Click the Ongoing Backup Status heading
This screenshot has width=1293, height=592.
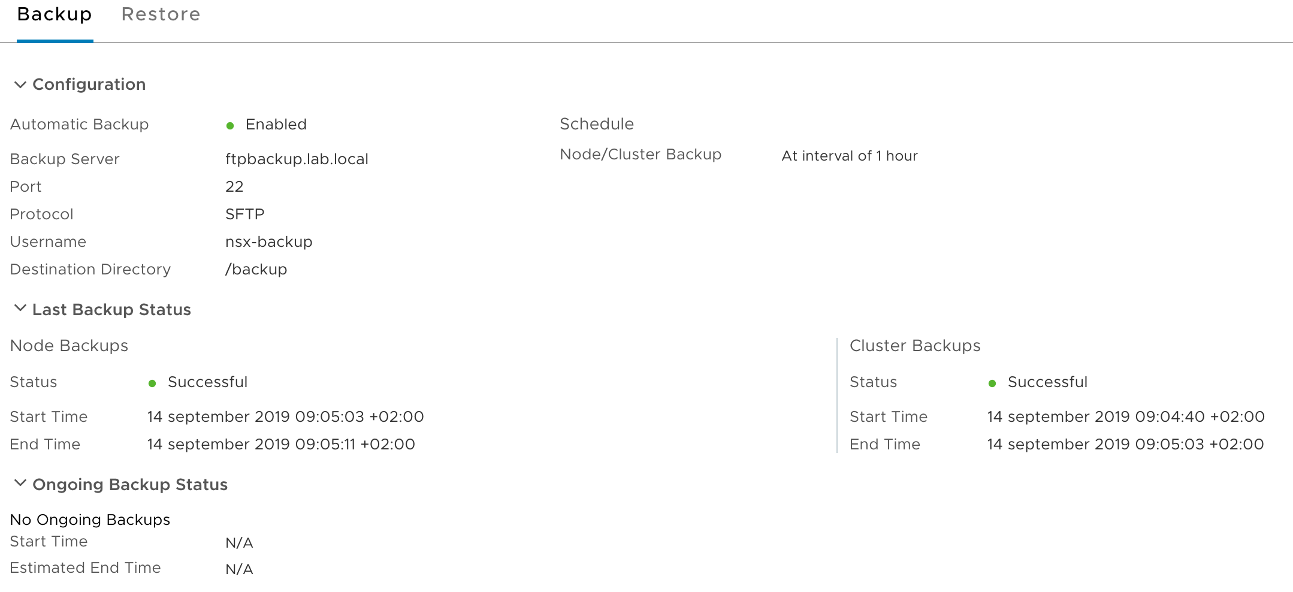pyautogui.click(x=130, y=485)
